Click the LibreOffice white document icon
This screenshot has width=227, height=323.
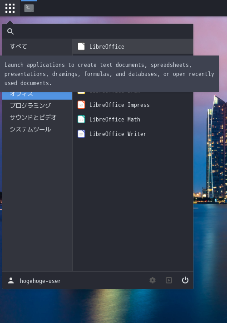tap(81, 46)
